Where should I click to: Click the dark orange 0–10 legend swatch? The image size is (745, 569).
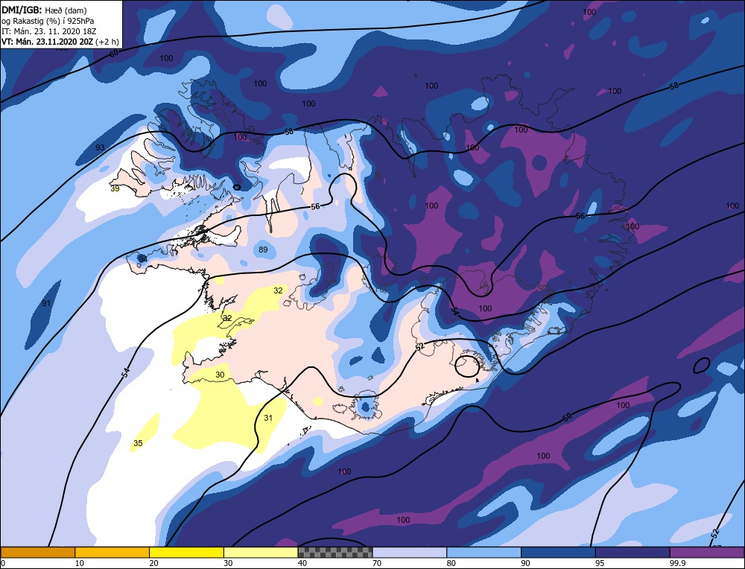37,552
